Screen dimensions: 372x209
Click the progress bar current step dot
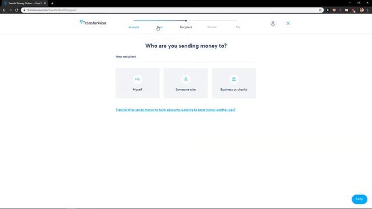(x=186, y=21)
